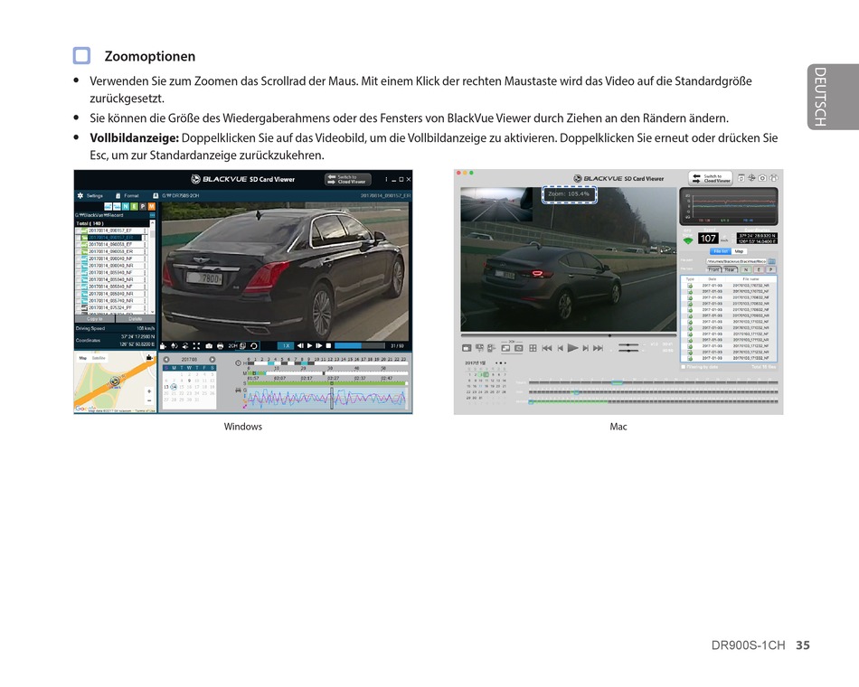Click the leftmost icon of the Windows playback toolbar
The image size is (859, 687).
click(x=163, y=345)
